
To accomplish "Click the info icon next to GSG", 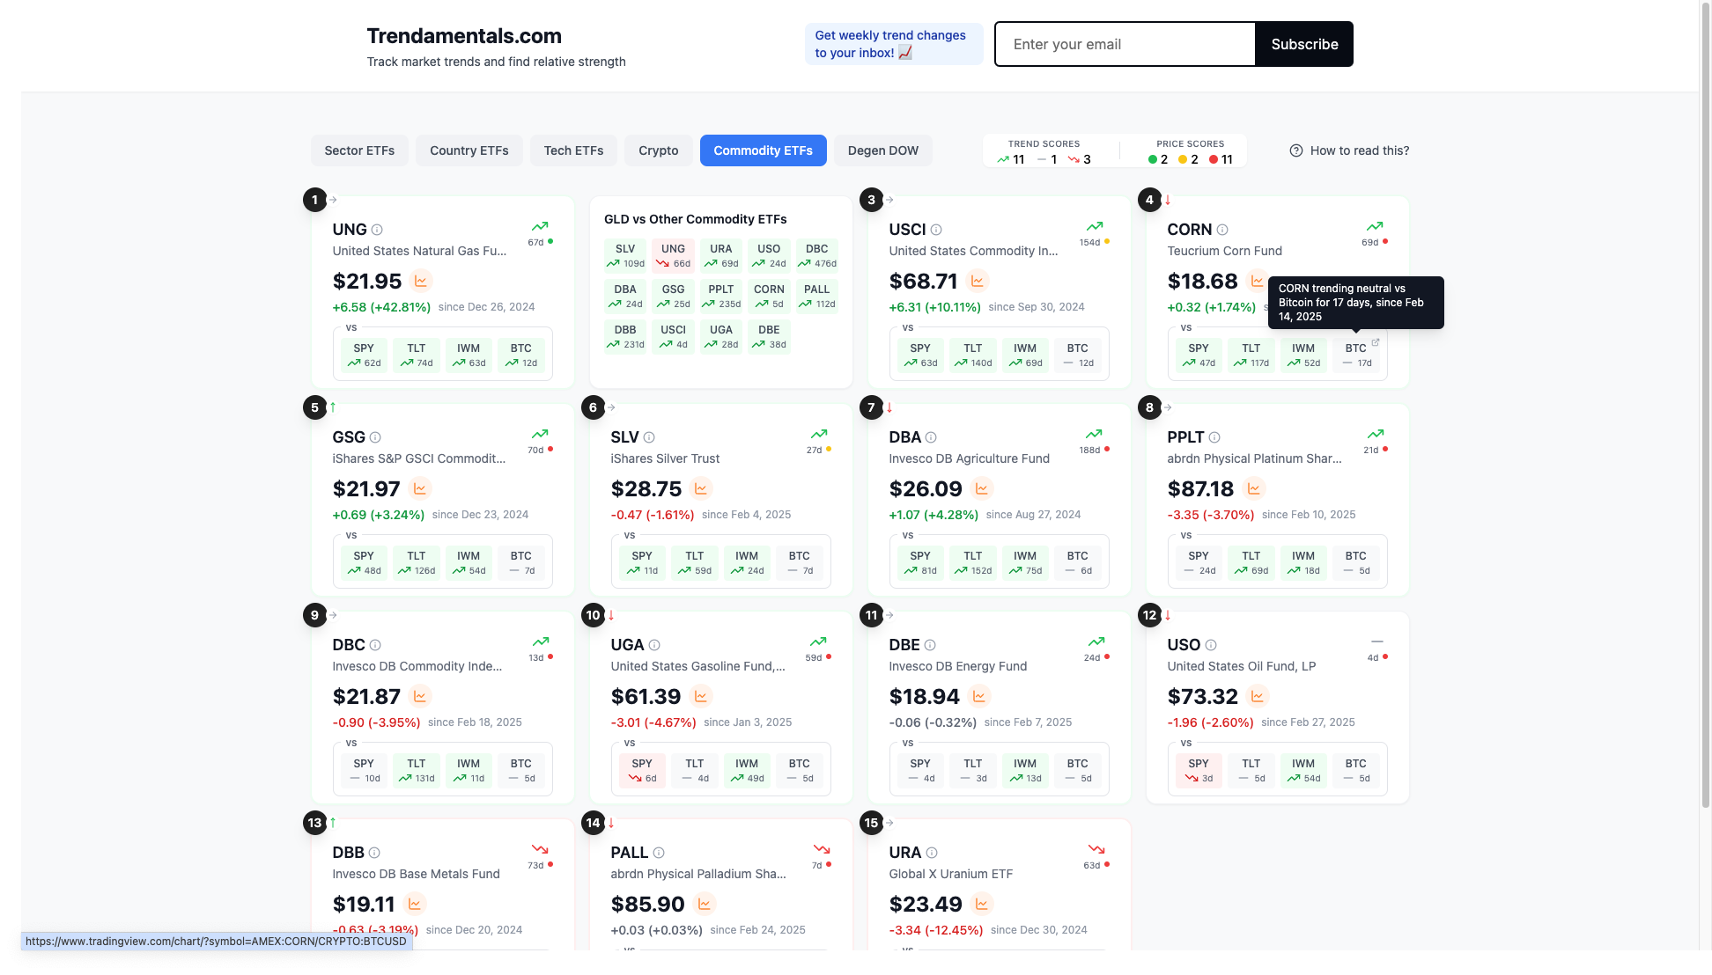I will pos(375,437).
